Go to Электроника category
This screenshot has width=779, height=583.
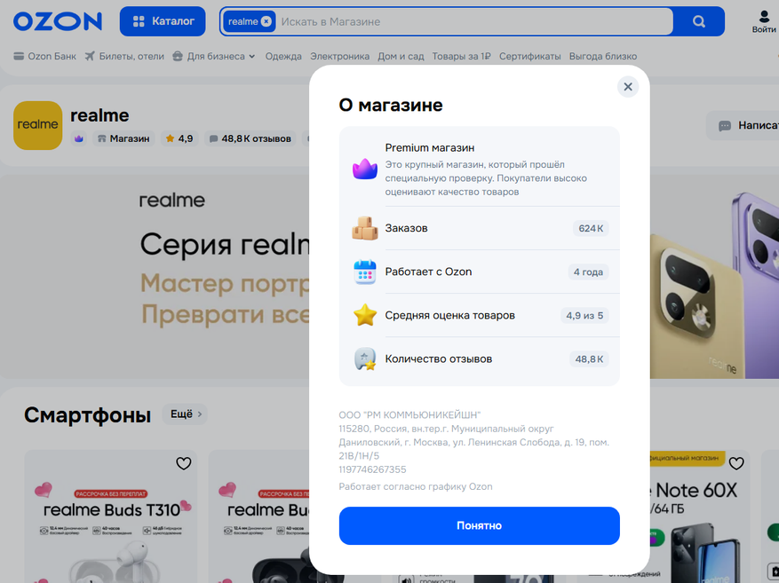coord(340,56)
